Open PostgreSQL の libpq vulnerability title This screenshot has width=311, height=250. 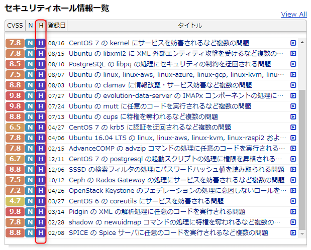[170, 64]
